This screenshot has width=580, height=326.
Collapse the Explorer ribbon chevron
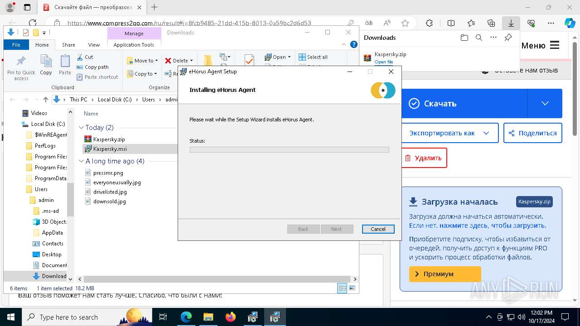(x=344, y=45)
